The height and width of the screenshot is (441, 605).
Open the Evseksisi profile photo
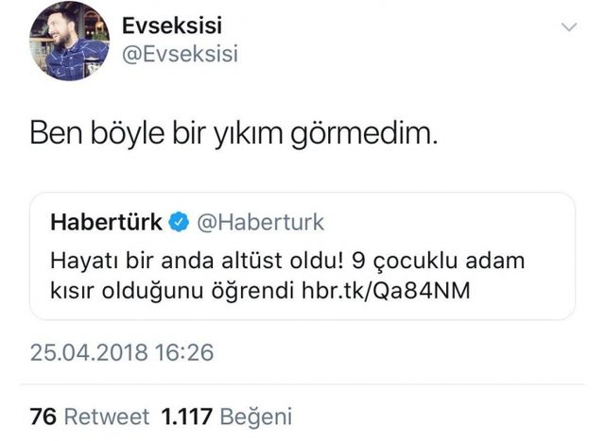pyautogui.click(x=69, y=41)
